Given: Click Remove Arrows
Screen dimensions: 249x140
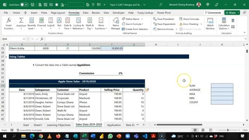Looking at the screenshot, I should pos(163,29).
